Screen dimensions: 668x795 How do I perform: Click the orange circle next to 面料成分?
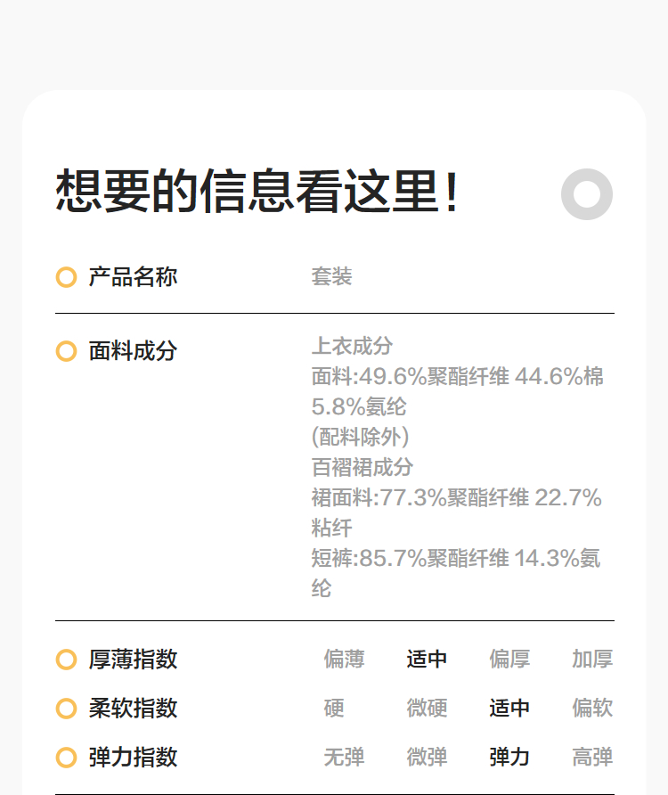click(66, 351)
